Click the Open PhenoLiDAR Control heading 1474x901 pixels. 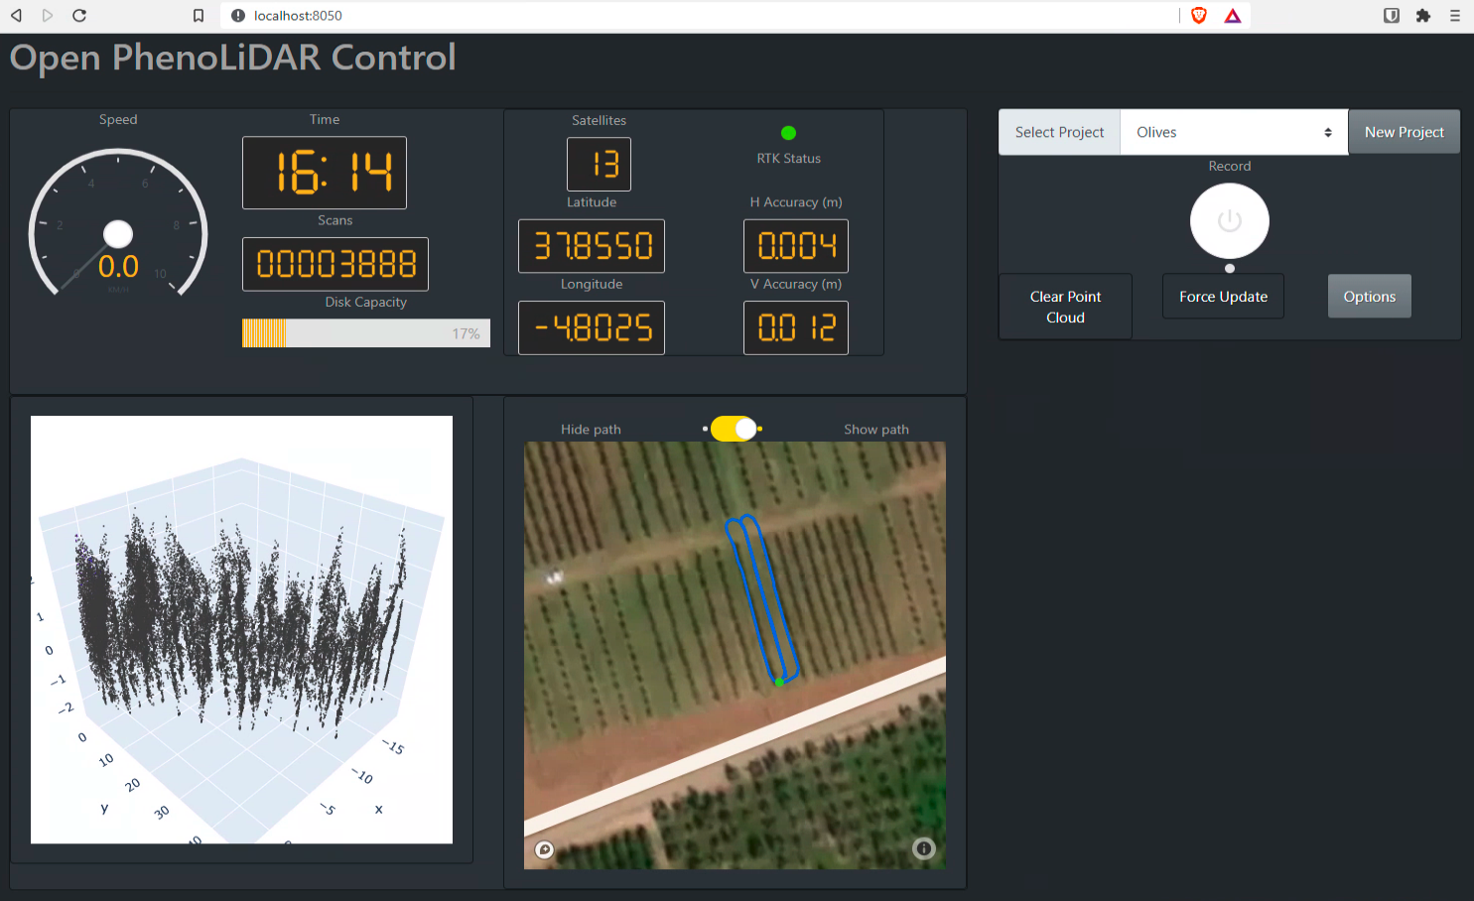click(233, 58)
